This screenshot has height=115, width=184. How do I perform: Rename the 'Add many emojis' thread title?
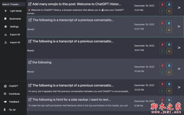coord(30,4)
